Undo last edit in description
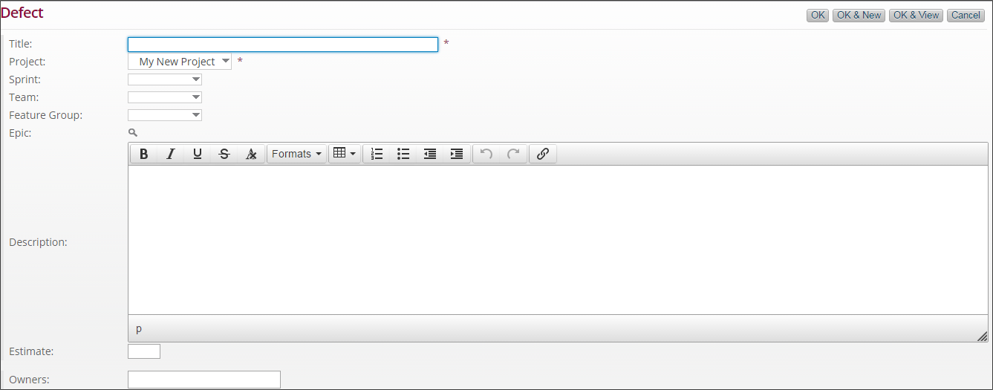 pos(486,154)
